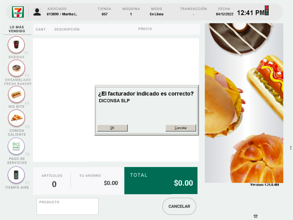The width and height of the screenshot is (293, 220).
Task: Click the DESCRIPCIÓN column header
Action: [67, 29]
